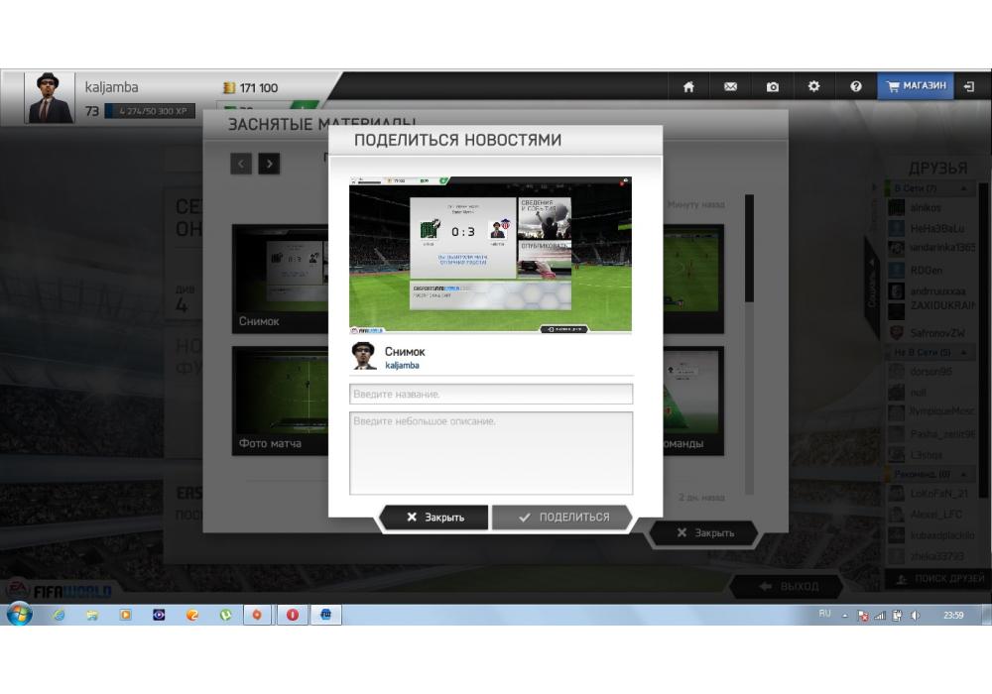Click the XP progress bar
The width and height of the screenshot is (992, 694).
click(150, 111)
